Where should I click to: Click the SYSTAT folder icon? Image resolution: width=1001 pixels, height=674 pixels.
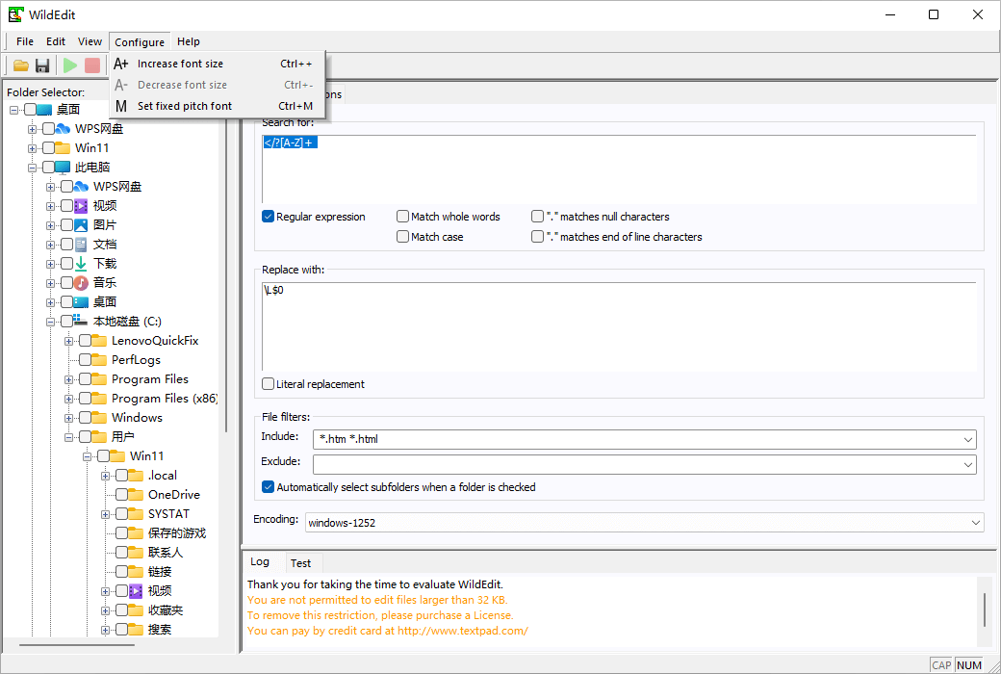coord(136,513)
